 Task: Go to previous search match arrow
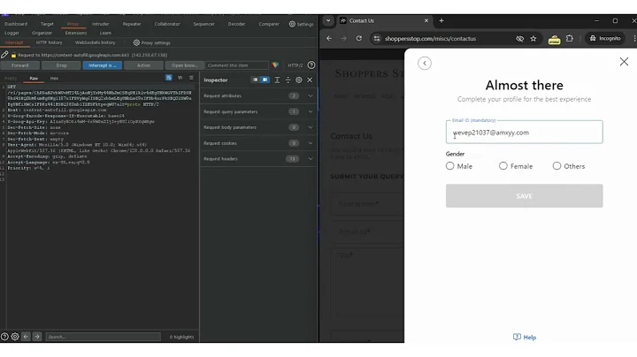coord(26,337)
